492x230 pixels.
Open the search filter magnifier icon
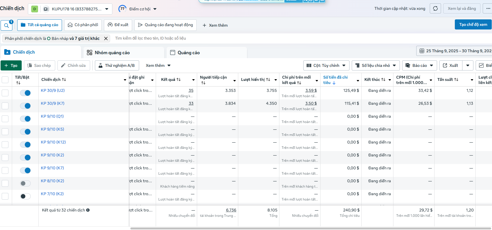(6, 25)
